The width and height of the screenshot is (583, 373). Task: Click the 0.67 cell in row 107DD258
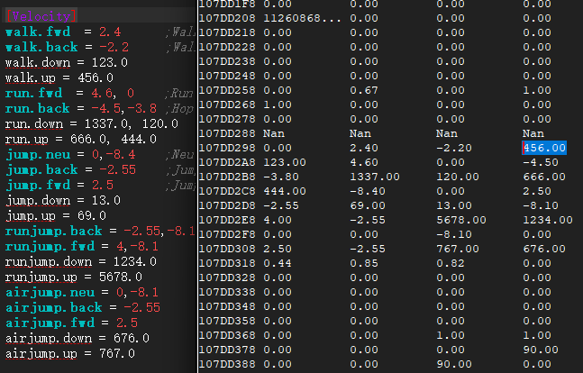coord(364,90)
